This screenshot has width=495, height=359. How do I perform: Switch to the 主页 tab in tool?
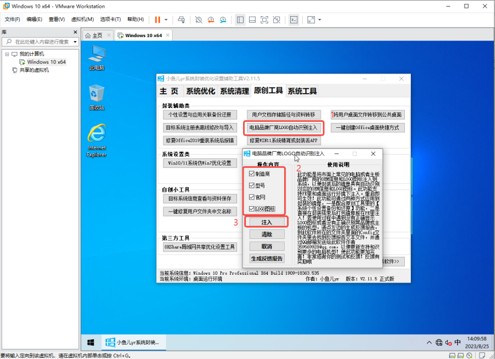pyautogui.click(x=169, y=91)
